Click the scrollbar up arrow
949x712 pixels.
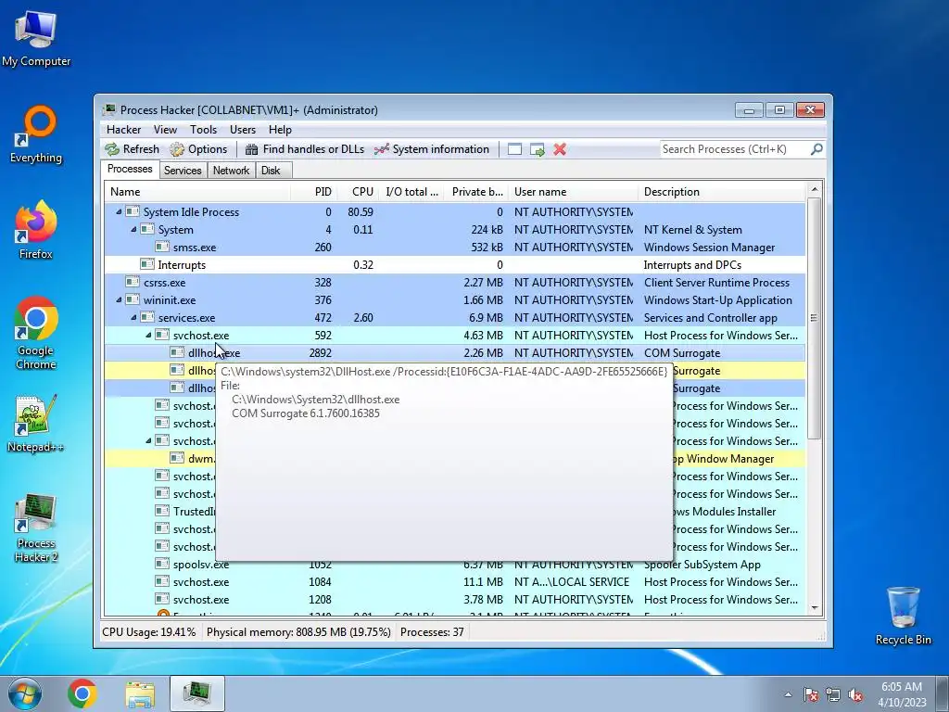[x=814, y=189]
